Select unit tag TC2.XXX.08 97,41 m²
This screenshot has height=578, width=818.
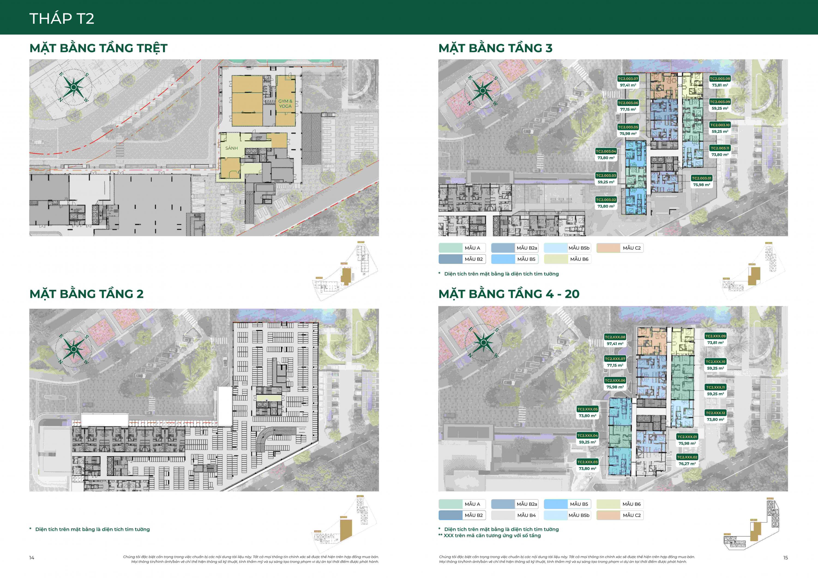[615, 340]
